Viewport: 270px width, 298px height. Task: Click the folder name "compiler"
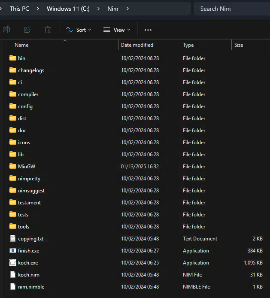(x=28, y=94)
